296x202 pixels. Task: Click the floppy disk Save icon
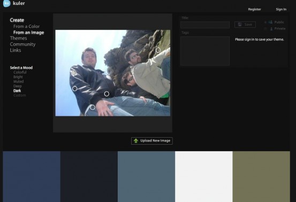coord(240,24)
